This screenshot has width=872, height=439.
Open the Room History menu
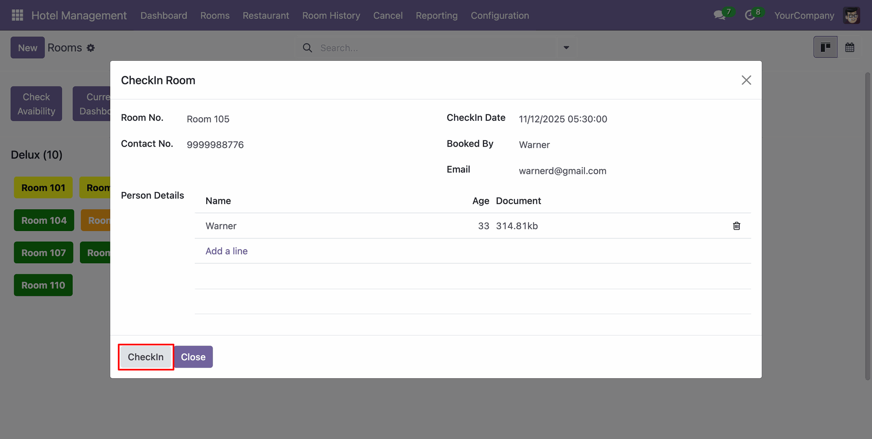(331, 15)
